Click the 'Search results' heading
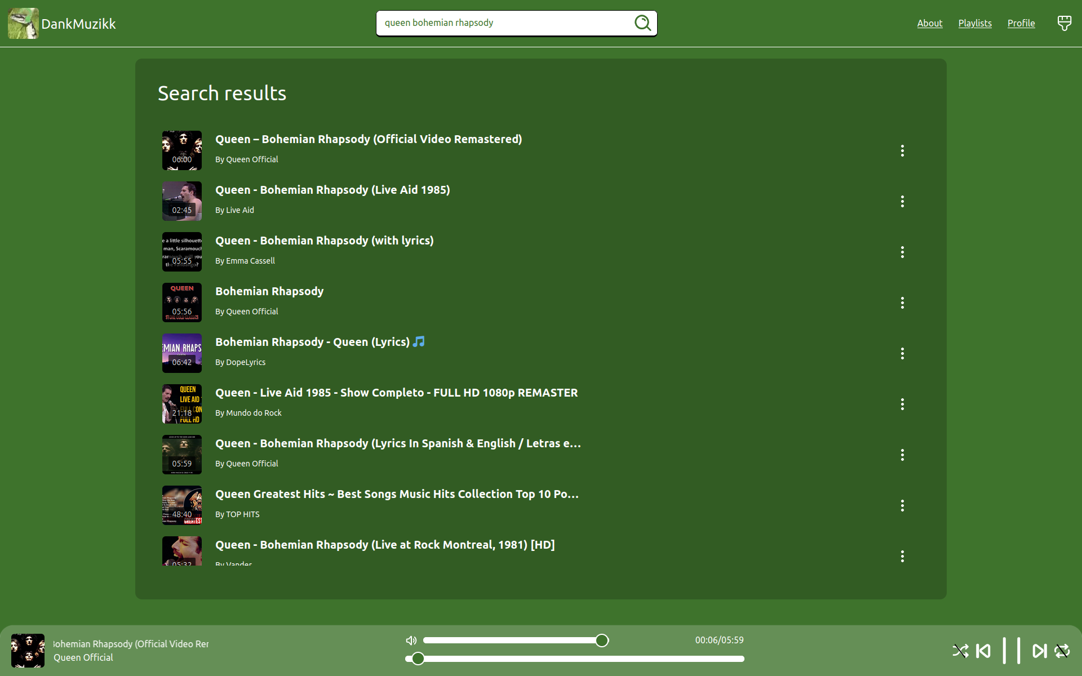The width and height of the screenshot is (1082, 676). coord(222,94)
